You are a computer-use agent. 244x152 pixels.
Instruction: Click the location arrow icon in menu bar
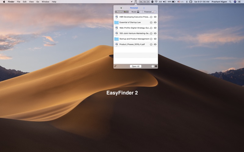(x=131, y=2)
